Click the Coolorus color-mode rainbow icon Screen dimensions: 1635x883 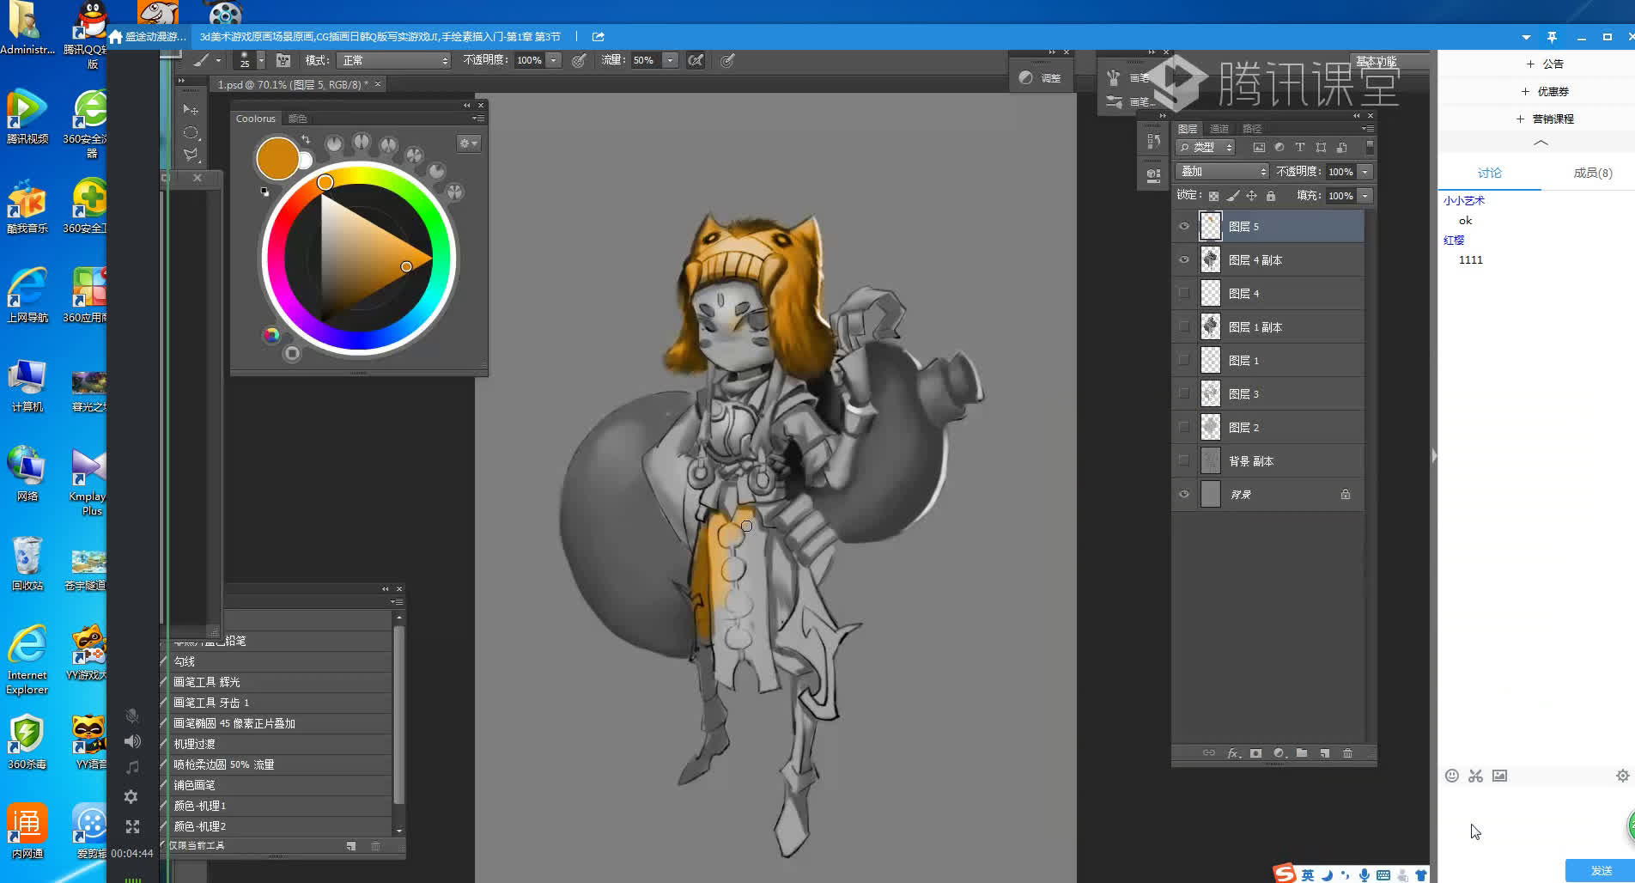271,334
